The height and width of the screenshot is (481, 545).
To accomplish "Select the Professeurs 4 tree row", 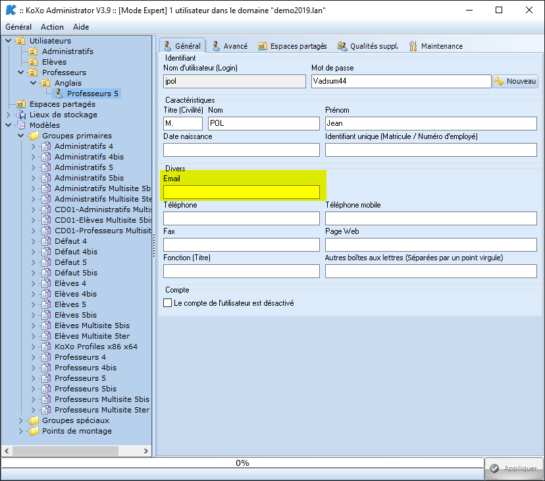I will tap(80, 357).
